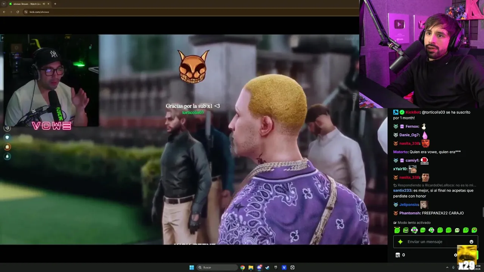
Task: Click the chat panel scrollbar
Action: (x=482, y=213)
